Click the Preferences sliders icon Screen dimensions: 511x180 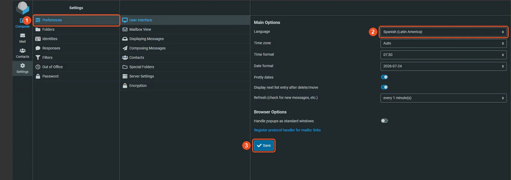[38, 20]
